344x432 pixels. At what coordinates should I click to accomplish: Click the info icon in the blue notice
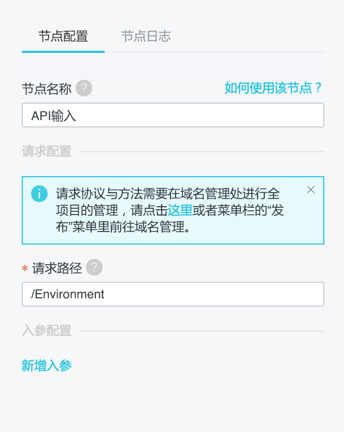pos(39,194)
